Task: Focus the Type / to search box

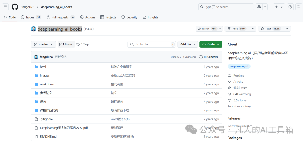Action: tap(226, 7)
